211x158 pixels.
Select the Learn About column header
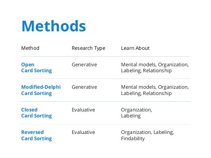[135, 48]
